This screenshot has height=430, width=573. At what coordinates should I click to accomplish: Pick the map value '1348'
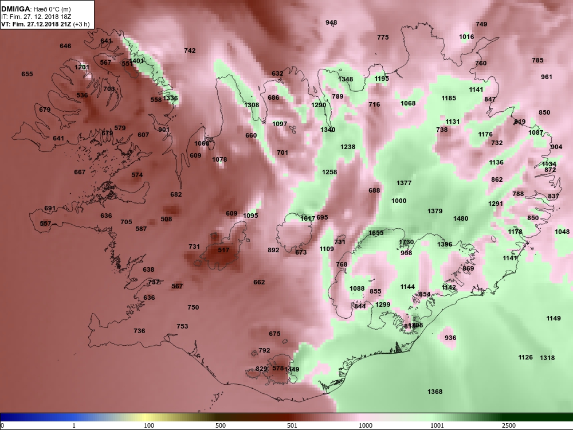tap(346, 79)
